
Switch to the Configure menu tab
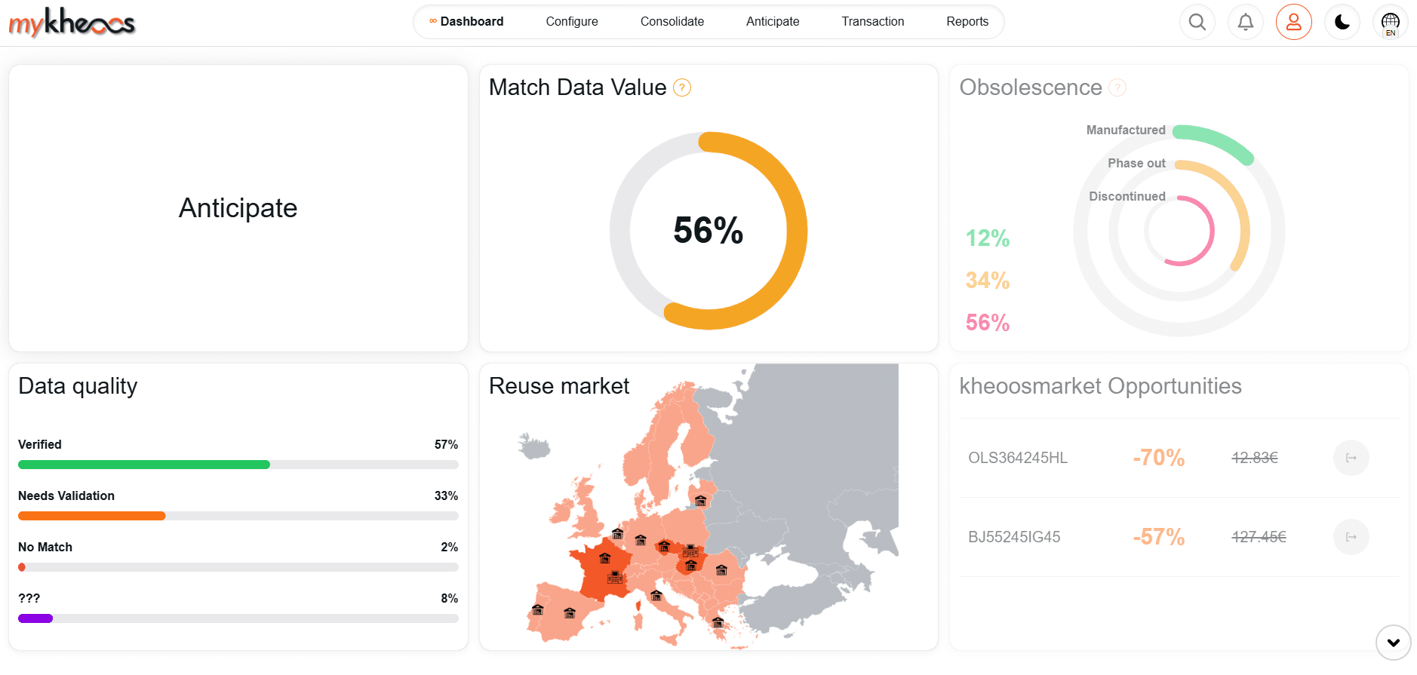[571, 22]
